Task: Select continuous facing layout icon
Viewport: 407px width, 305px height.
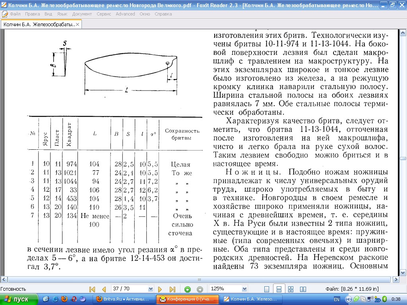Action: [x=303, y=289]
